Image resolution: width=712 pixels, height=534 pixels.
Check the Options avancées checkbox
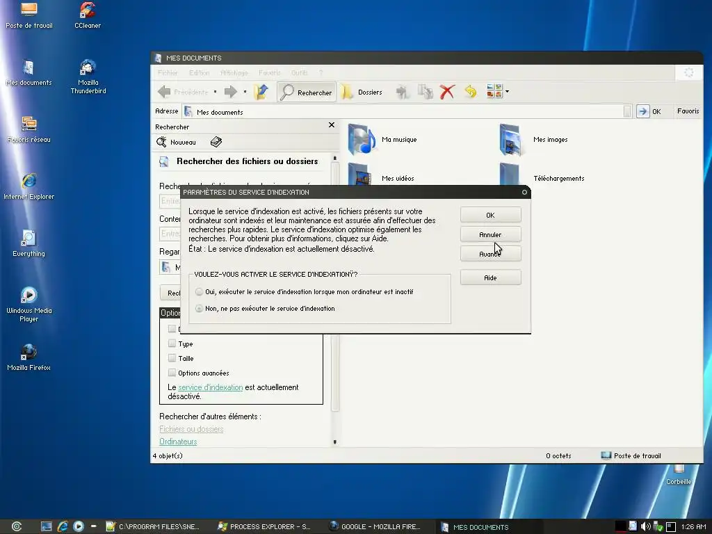pyautogui.click(x=172, y=373)
